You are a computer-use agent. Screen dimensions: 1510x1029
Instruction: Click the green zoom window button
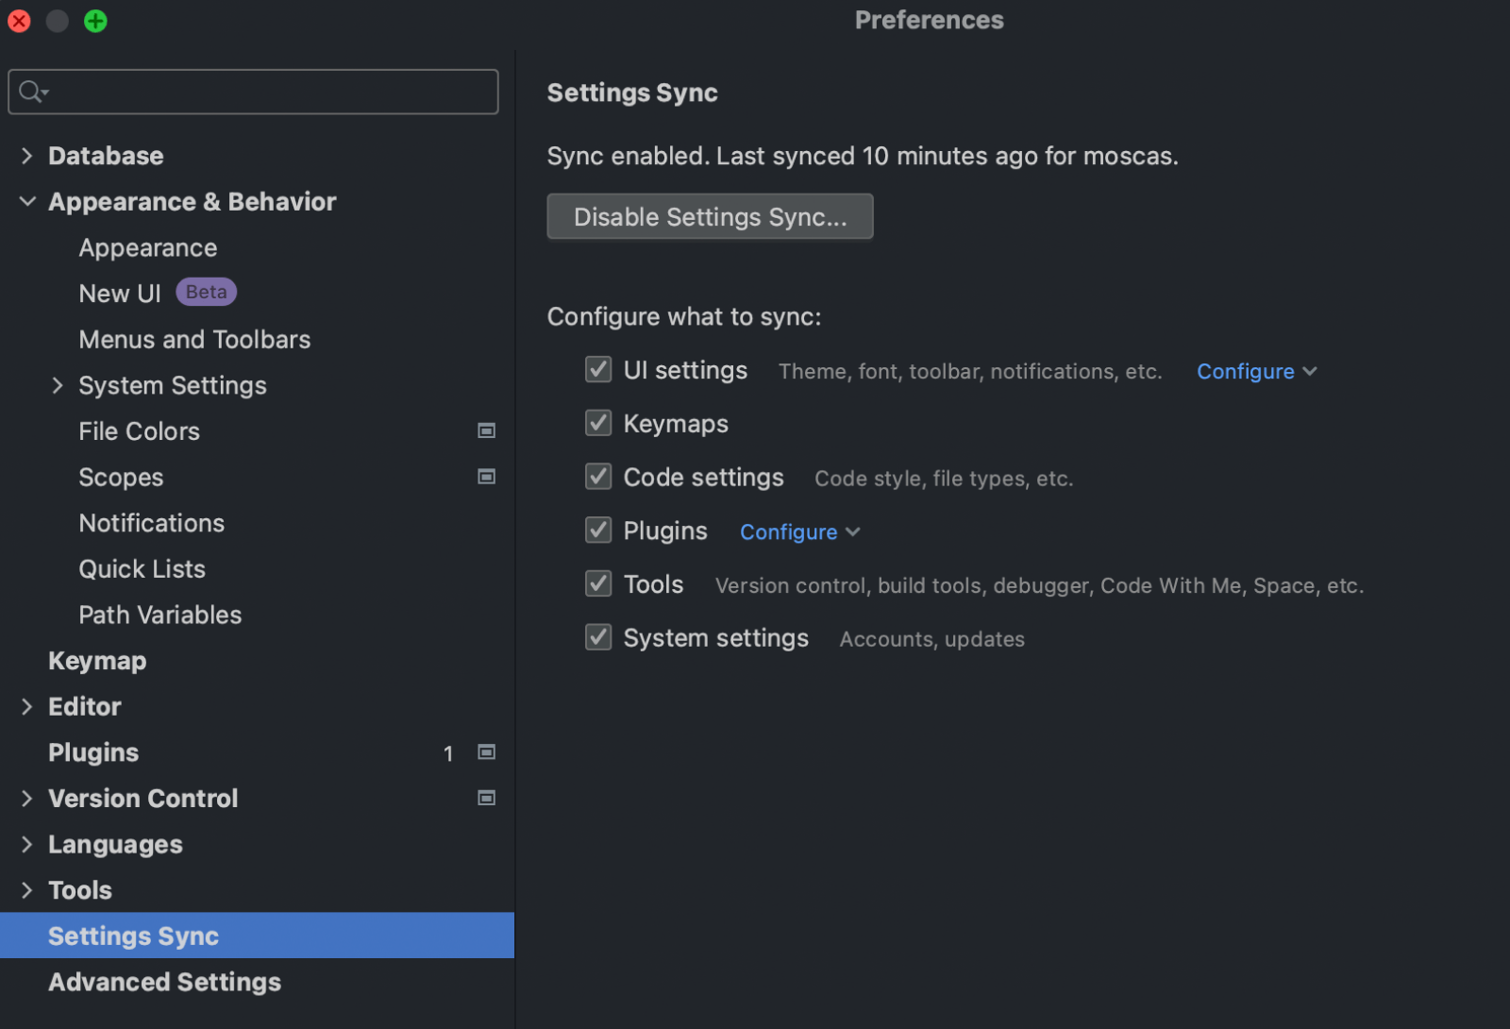[x=95, y=21]
